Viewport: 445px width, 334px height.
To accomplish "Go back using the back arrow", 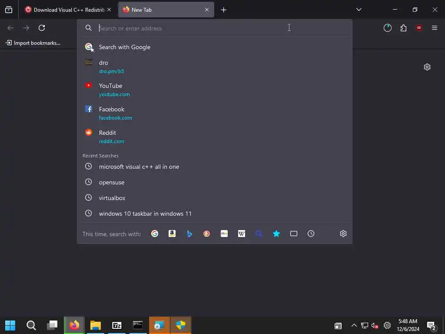I will (10, 27).
